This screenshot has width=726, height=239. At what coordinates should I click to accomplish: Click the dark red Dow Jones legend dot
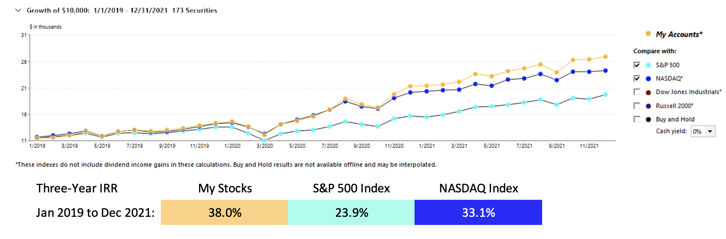[648, 92]
